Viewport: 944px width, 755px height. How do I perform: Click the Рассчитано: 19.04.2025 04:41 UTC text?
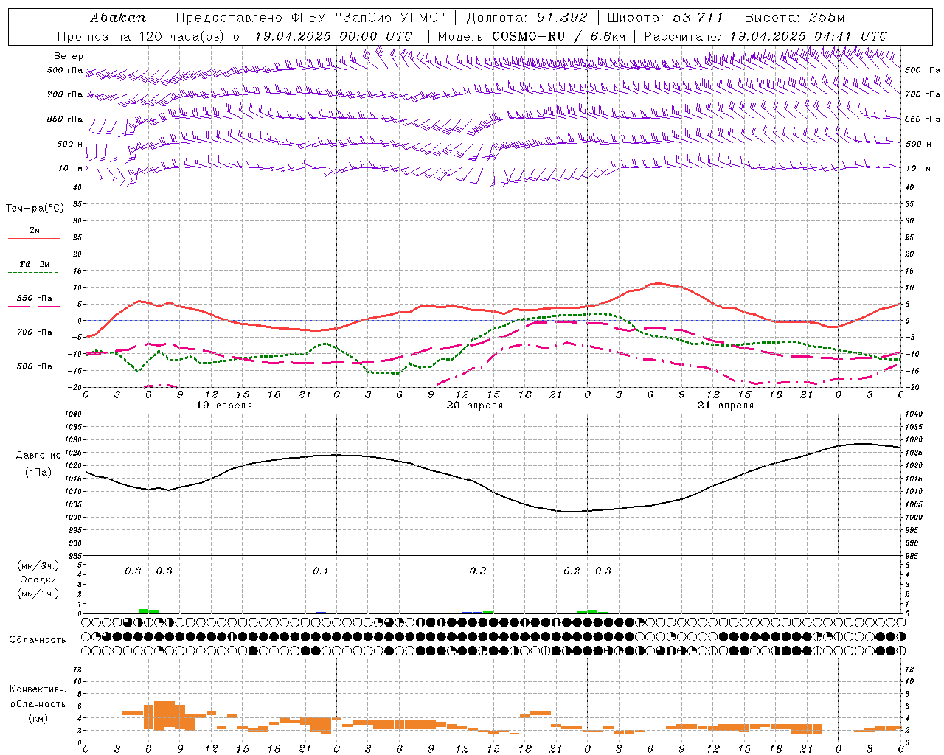766,36
